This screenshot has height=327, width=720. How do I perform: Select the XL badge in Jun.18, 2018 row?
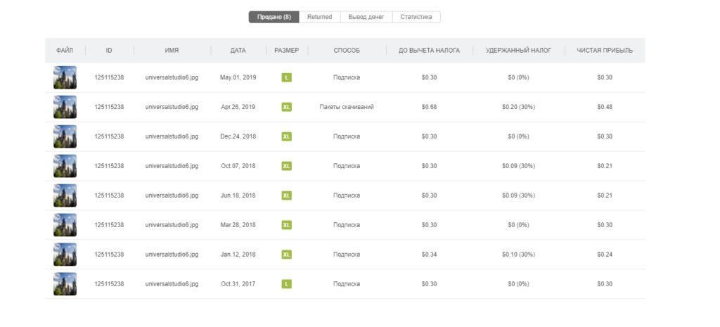tap(287, 195)
